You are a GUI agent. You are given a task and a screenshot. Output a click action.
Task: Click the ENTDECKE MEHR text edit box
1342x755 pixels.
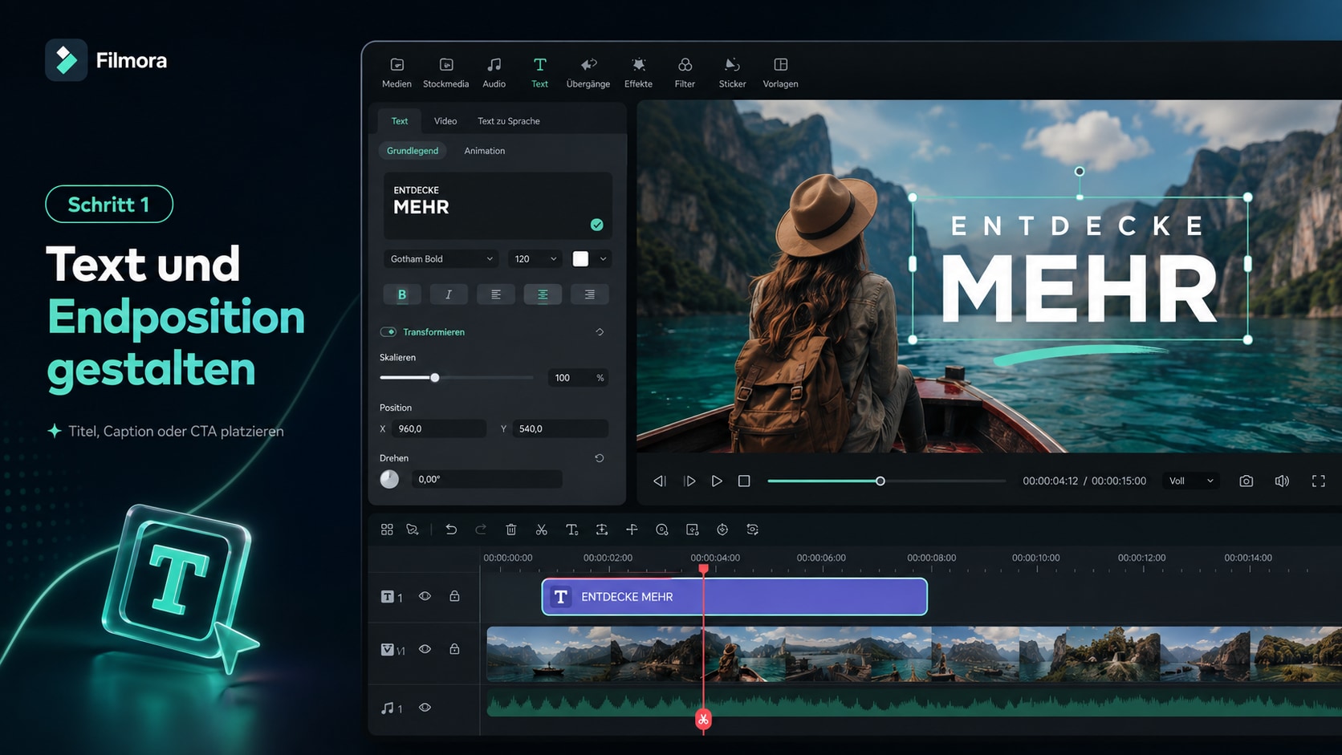tap(498, 205)
